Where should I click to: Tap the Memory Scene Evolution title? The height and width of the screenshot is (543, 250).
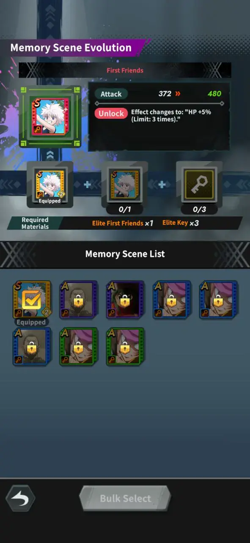[x=71, y=48]
